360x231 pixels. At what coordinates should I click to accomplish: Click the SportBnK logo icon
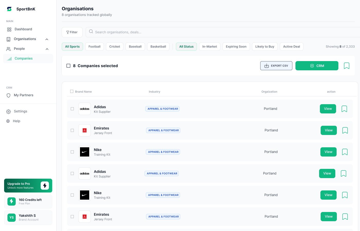[x=9, y=9]
